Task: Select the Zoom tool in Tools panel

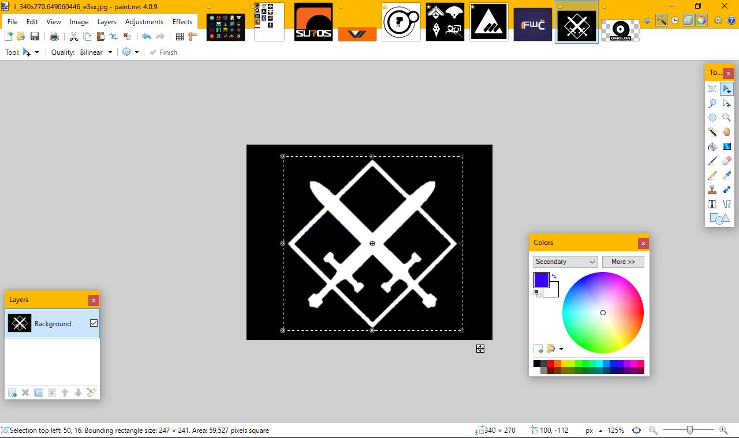Action: point(727,118)
